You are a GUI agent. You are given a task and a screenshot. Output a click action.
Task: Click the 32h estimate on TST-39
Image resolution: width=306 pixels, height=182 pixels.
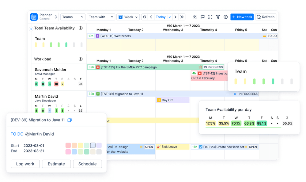(91, 94)
